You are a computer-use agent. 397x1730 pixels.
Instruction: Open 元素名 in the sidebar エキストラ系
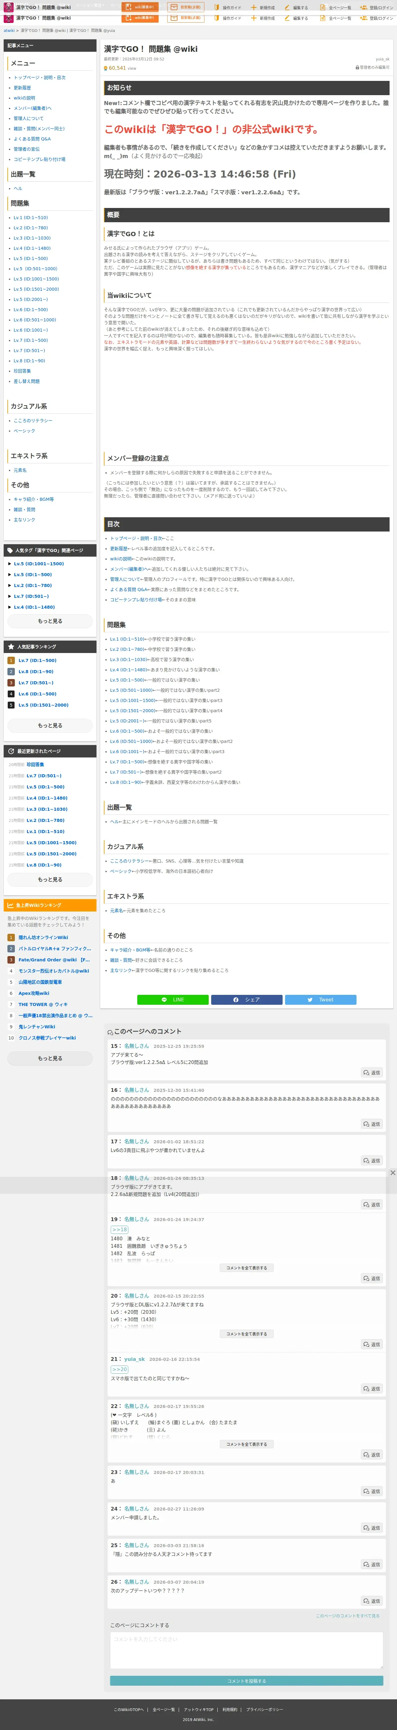tap(20, 470)
